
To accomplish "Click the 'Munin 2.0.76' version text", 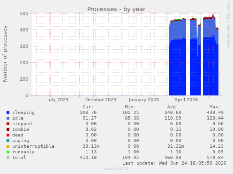I will pyautogui.click(x=116, y=169).
